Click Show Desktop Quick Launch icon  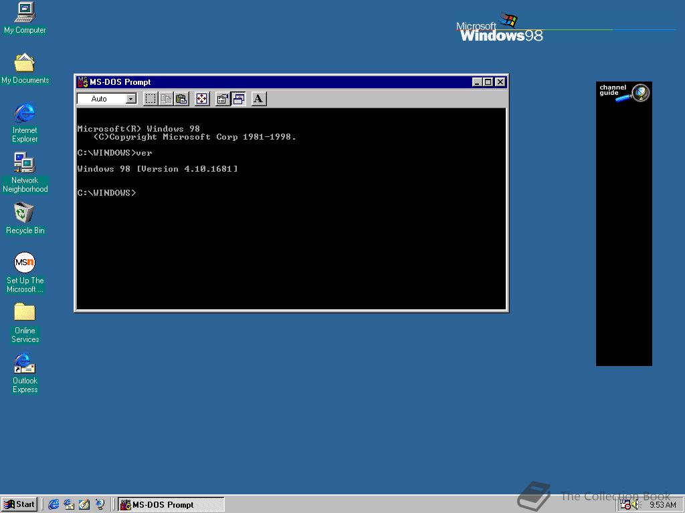click(x=84, y=505)
